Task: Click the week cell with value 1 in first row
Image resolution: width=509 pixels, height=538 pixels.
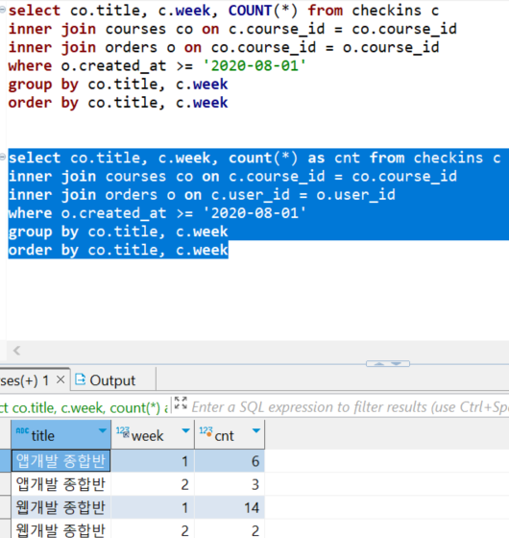Action: click(x=153, y=460)
